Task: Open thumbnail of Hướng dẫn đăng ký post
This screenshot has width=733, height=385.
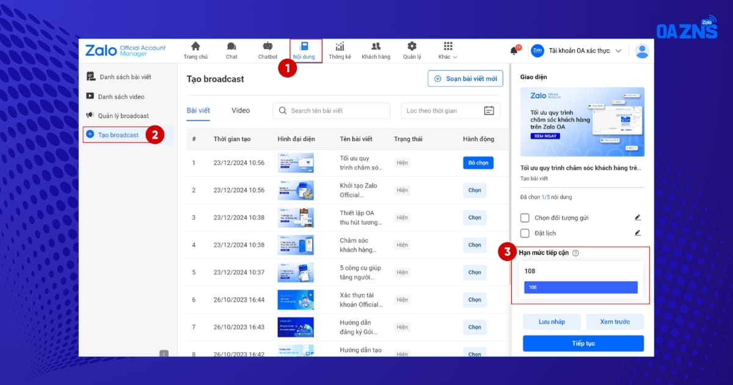Action: (296, 327)
